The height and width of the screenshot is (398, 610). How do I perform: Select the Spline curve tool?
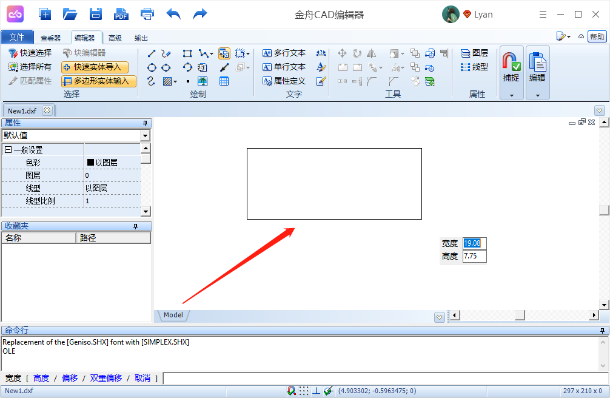coord(152,81)
